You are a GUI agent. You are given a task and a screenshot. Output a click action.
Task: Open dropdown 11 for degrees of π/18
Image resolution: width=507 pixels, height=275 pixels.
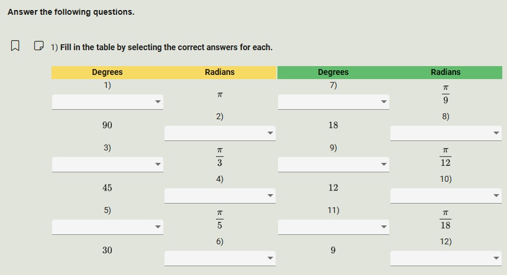(333, 227)
